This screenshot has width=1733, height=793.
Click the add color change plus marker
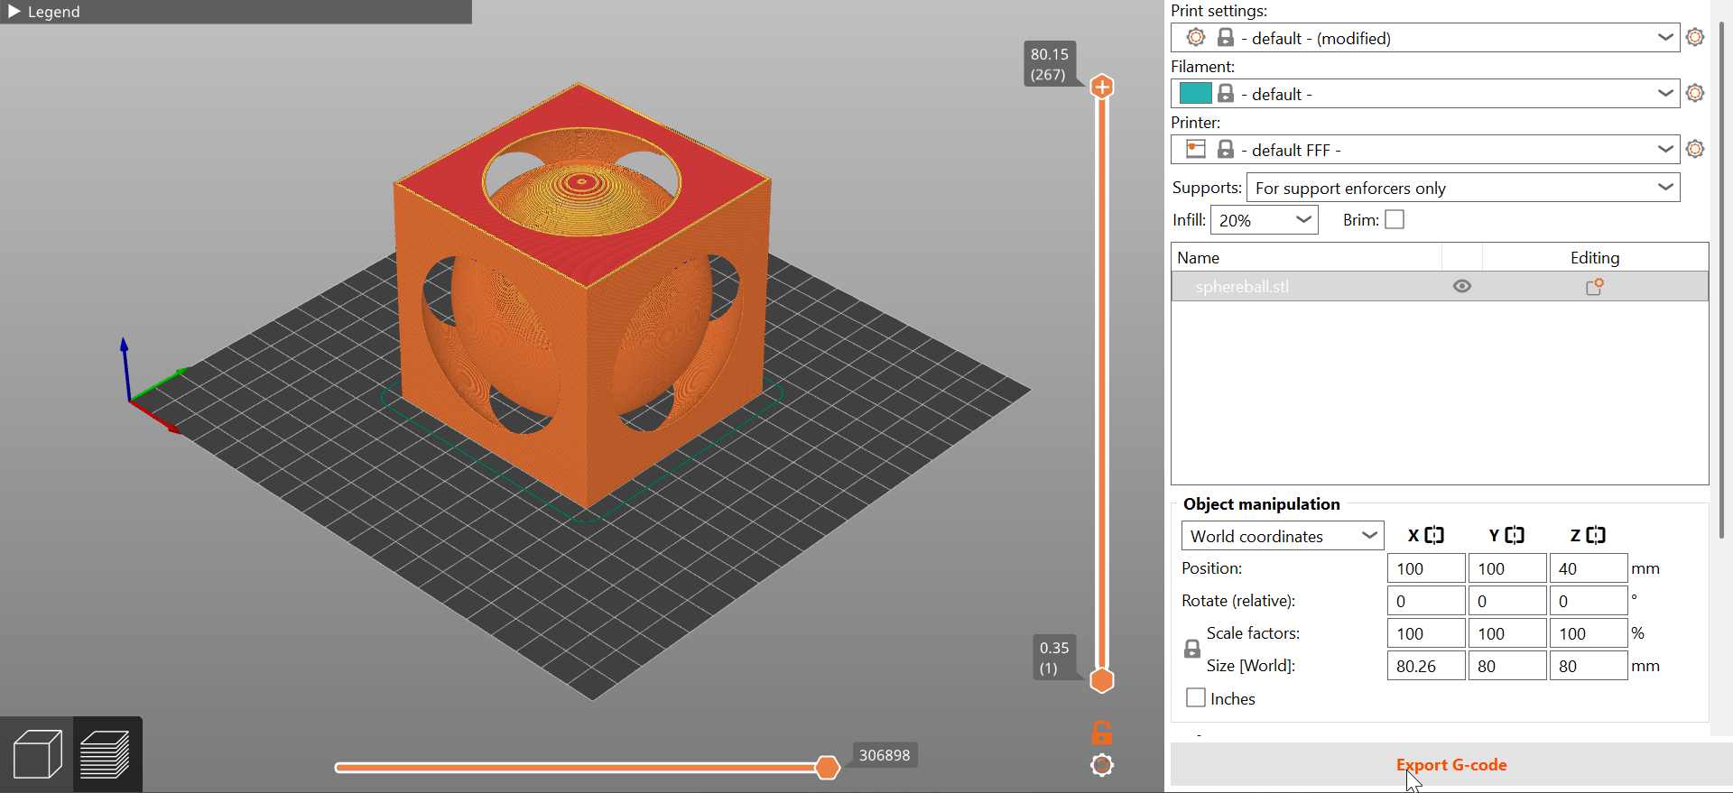click(1102, 87)
